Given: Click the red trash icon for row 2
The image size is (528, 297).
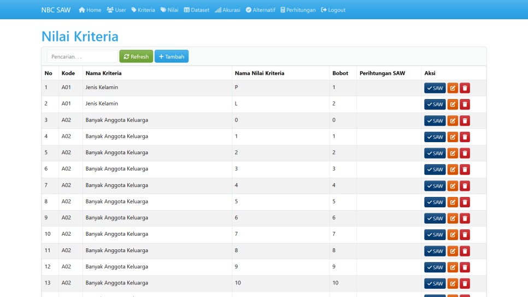Looking at the screenshot, I should pos(465,104).
